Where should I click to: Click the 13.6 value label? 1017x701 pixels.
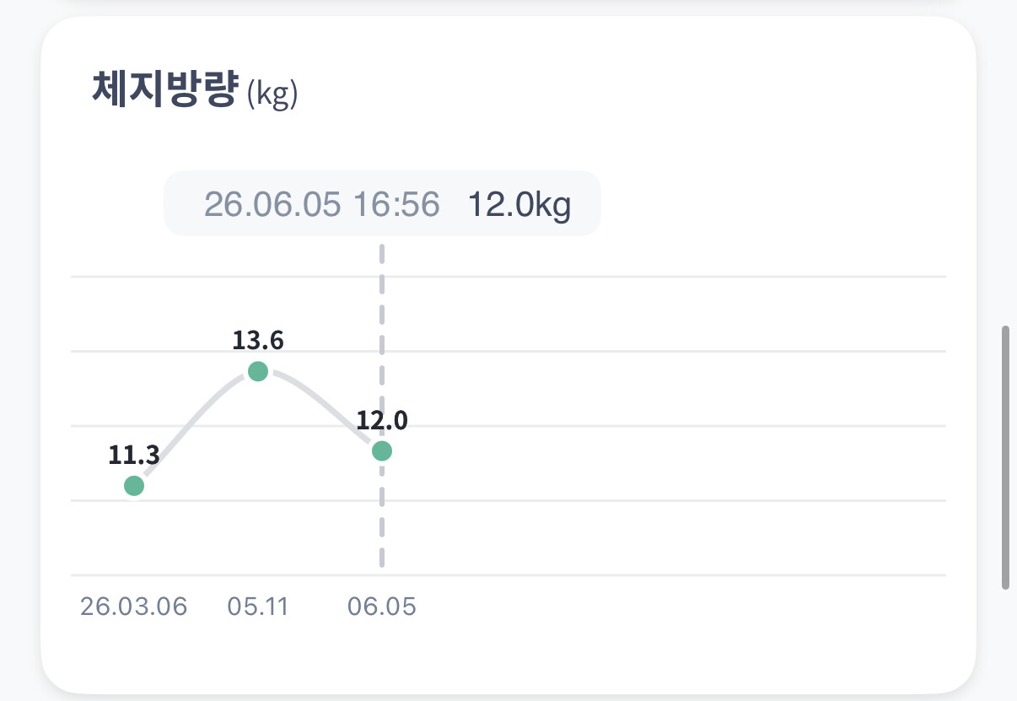click(258, 340)
